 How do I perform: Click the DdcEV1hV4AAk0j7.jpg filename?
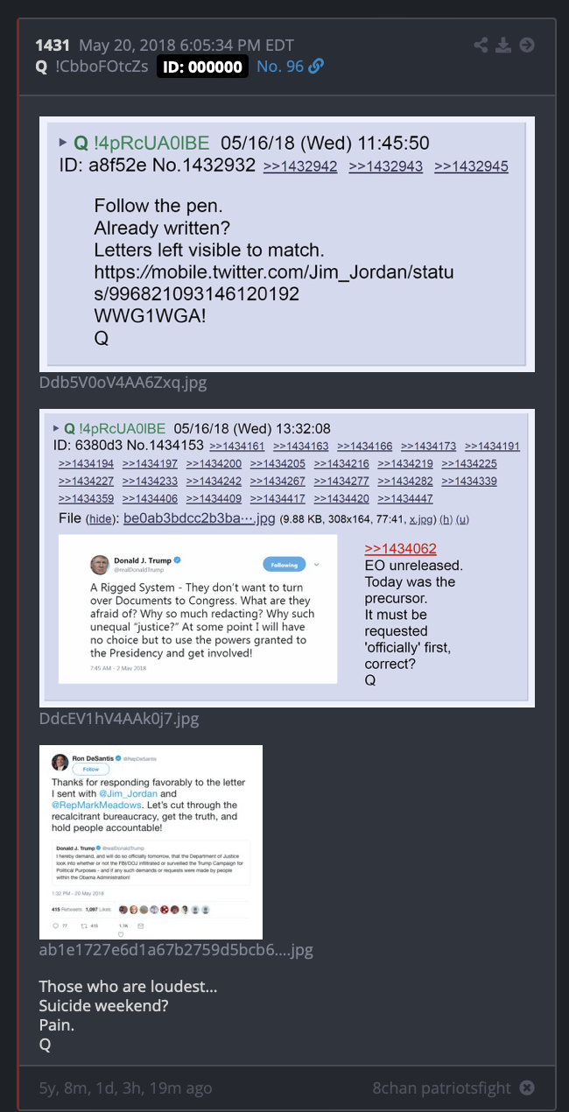[119, 719]
